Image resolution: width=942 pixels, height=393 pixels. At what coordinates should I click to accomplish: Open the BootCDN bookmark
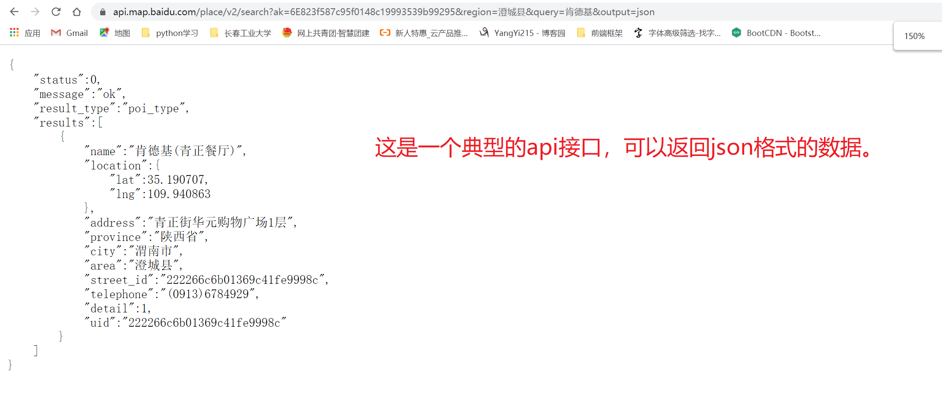(776, 33)
